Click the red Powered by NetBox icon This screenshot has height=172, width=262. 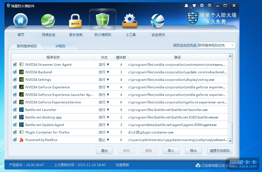click(x=21, y=140)
